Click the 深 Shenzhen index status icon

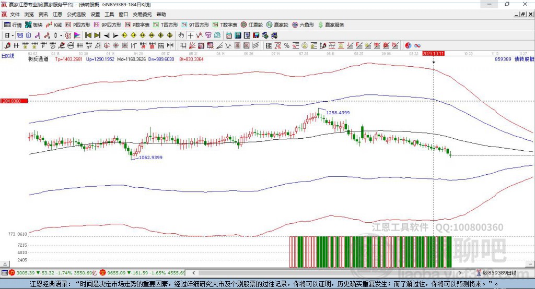pyautogui.click(x=103, y=273)
